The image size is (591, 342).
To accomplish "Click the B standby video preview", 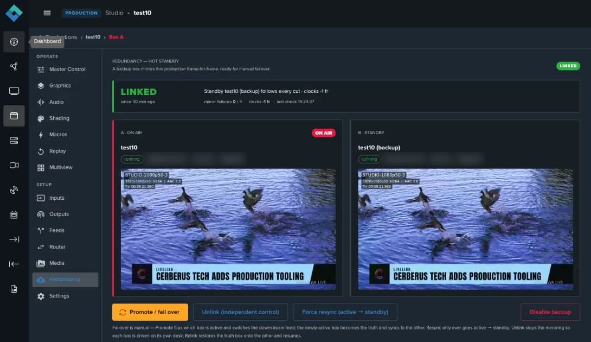I will click(x=466, y=229).
